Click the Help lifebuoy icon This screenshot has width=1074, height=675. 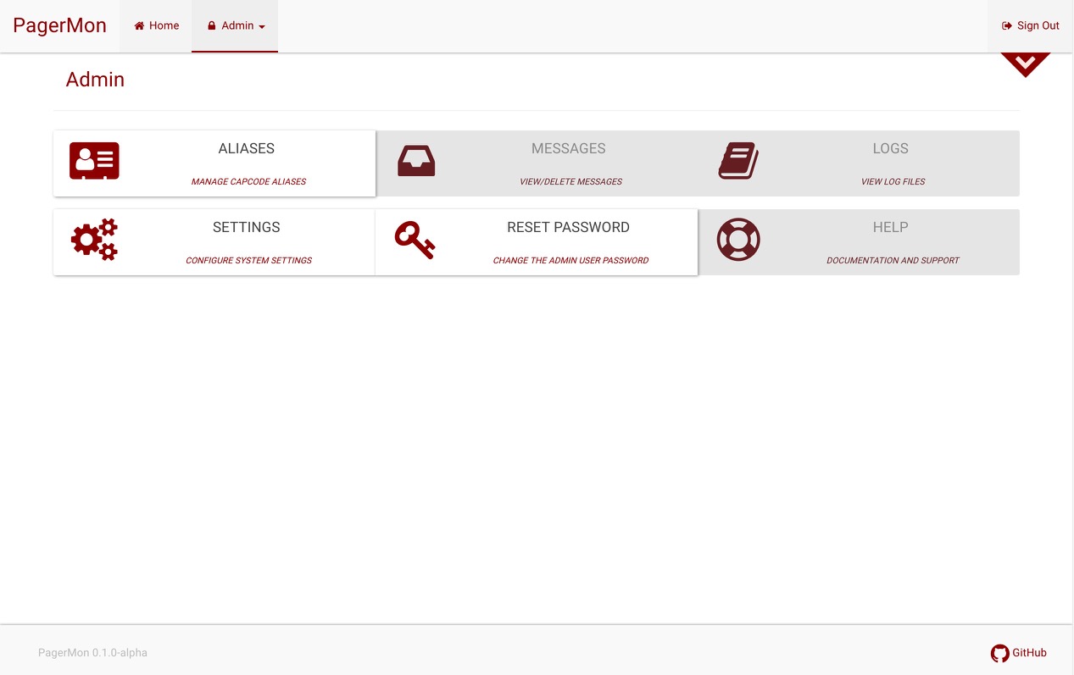click(738, 240)
